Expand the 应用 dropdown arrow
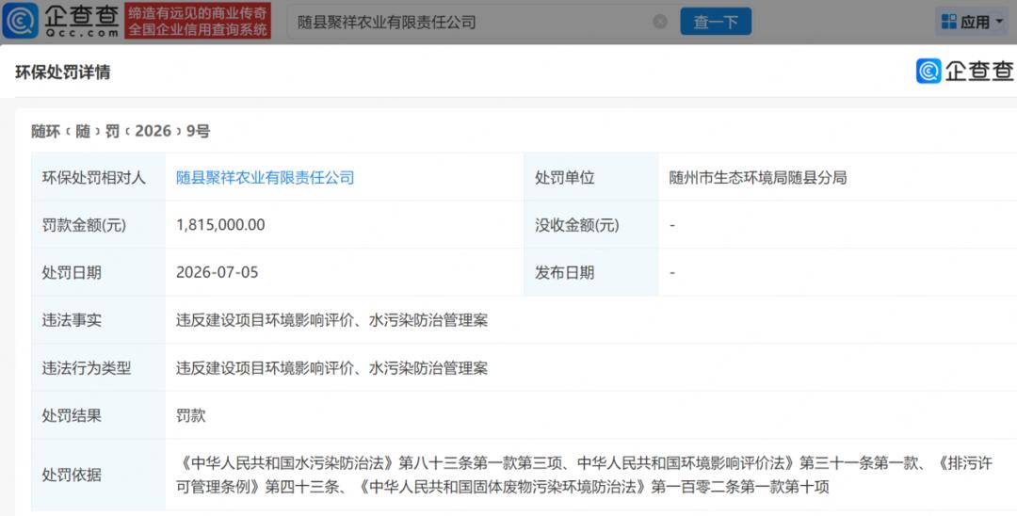This screenshot has width=1017, height=516. (999, 22)
